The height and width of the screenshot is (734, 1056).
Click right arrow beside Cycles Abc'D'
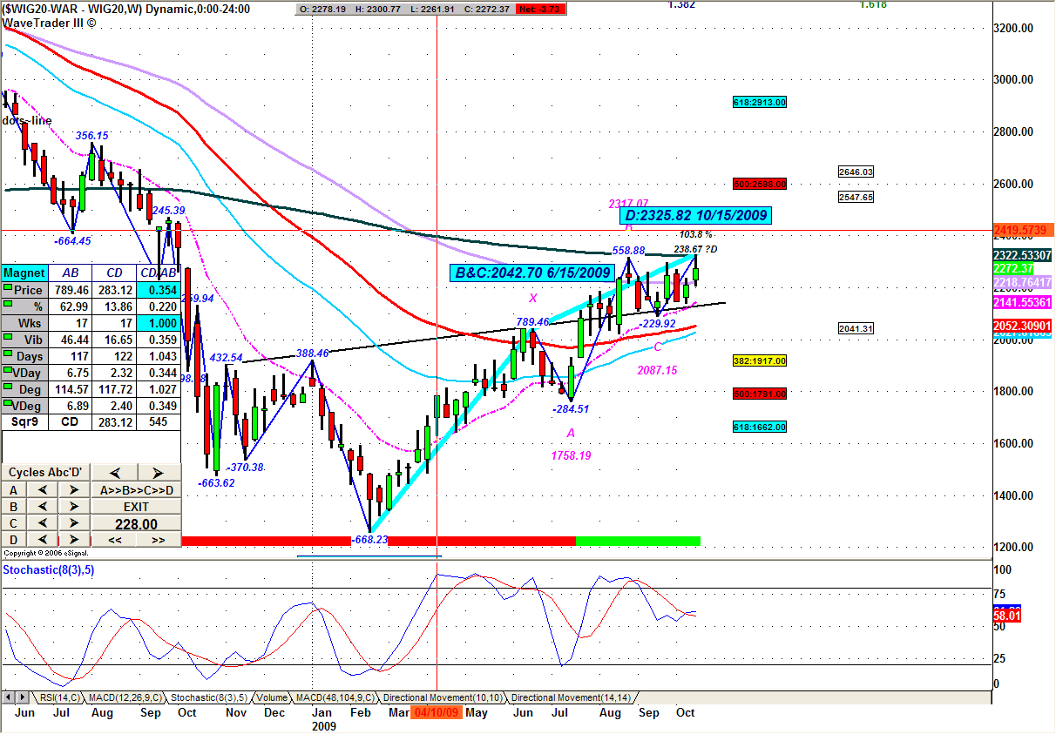point(159,473)
